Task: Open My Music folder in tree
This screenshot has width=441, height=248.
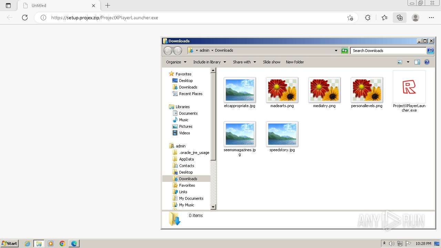Action: click(x=186, y=205)
